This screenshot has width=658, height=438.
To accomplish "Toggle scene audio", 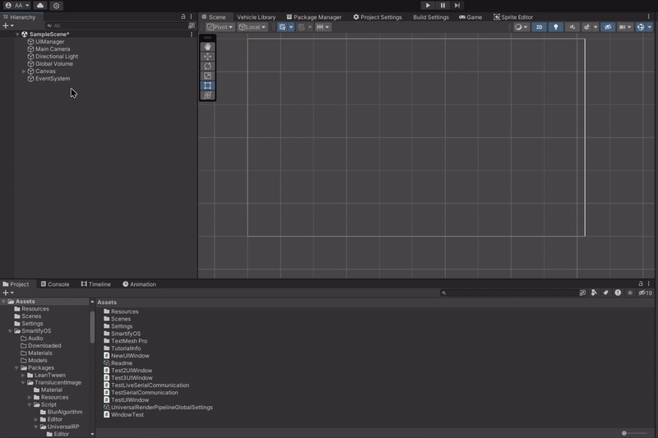I will click(x=572, y=27).
